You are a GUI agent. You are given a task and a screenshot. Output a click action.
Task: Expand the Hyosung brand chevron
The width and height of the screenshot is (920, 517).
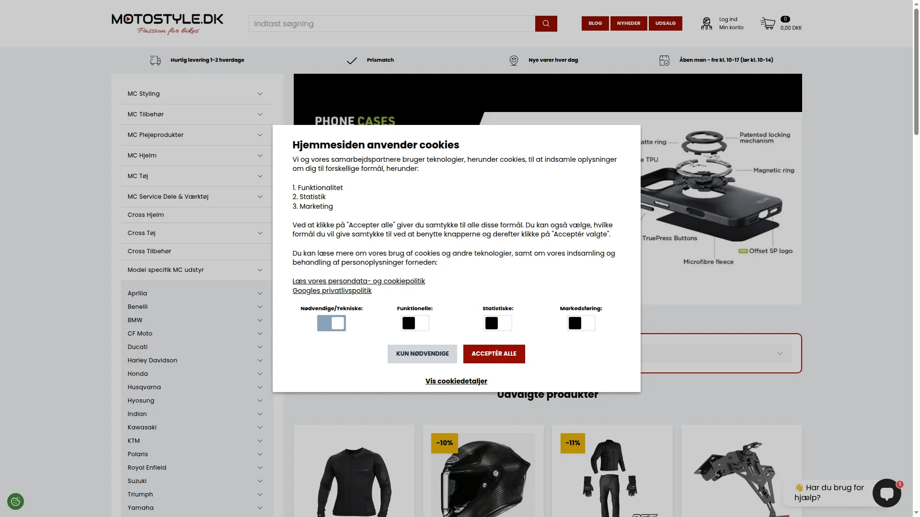(x=260, y=401)
